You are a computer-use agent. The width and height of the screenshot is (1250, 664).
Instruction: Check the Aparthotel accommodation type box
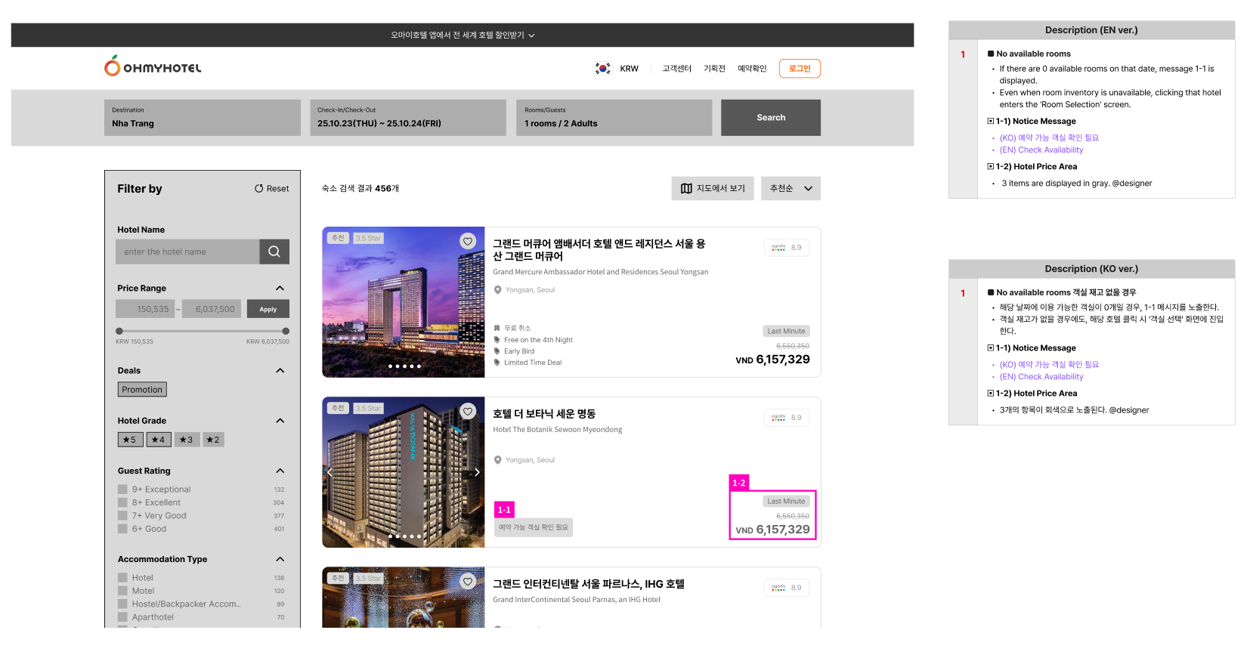click(122, 617)
